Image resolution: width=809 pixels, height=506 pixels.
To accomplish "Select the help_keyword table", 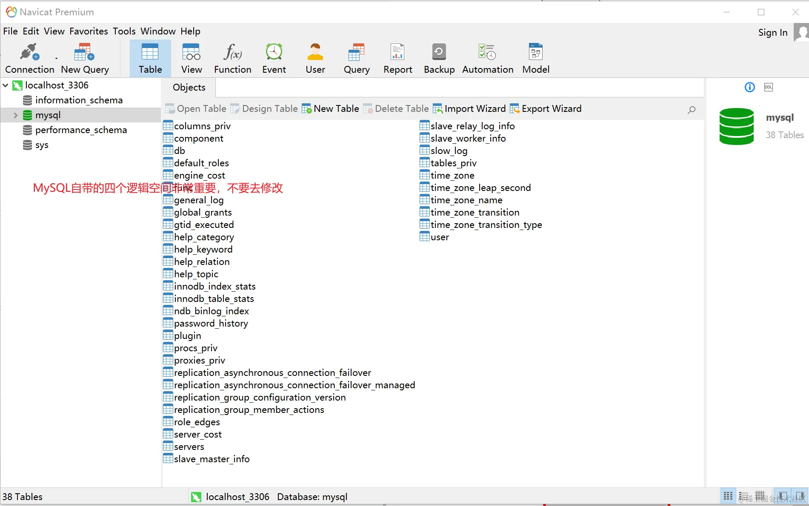I will (x=198, y=249).
